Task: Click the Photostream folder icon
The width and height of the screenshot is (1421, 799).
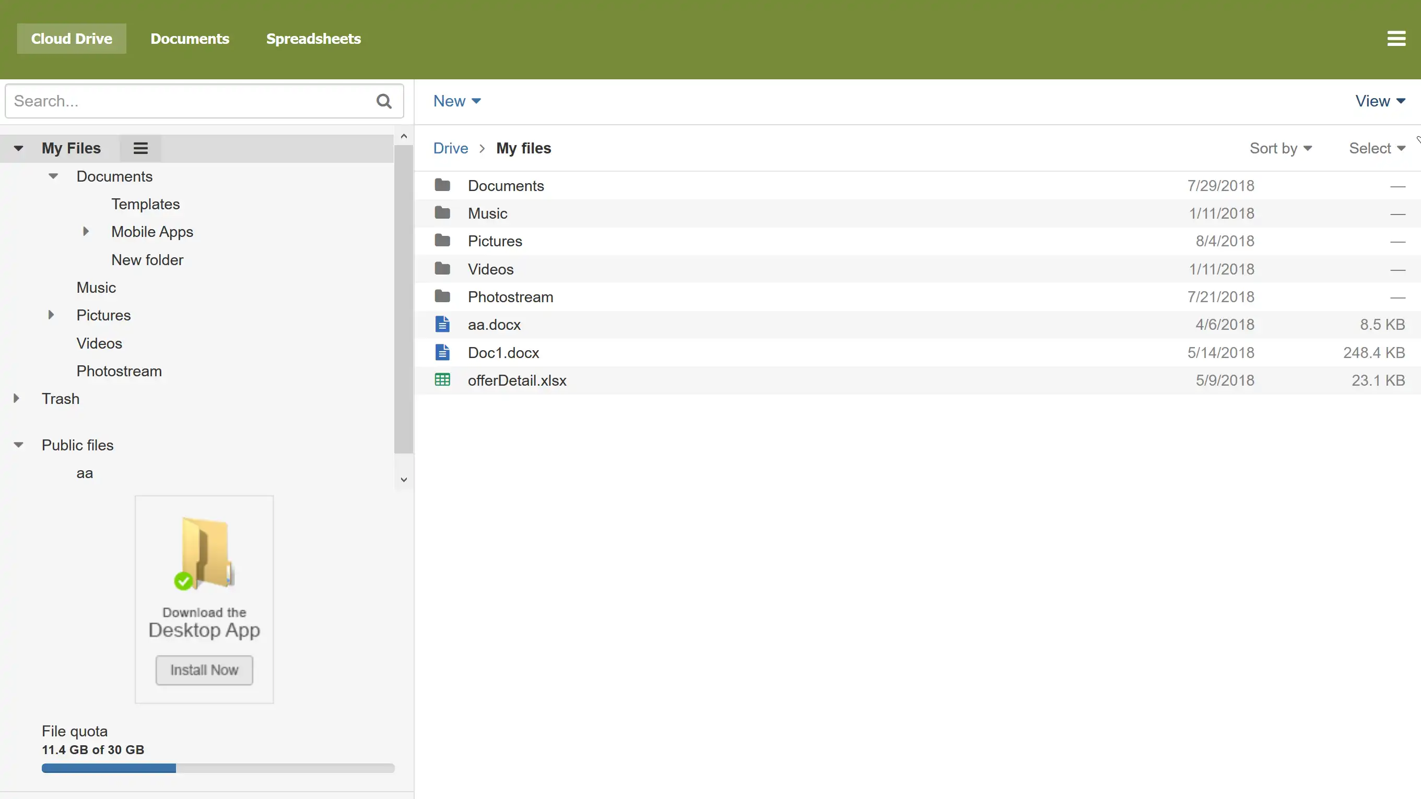Action: 442,296
